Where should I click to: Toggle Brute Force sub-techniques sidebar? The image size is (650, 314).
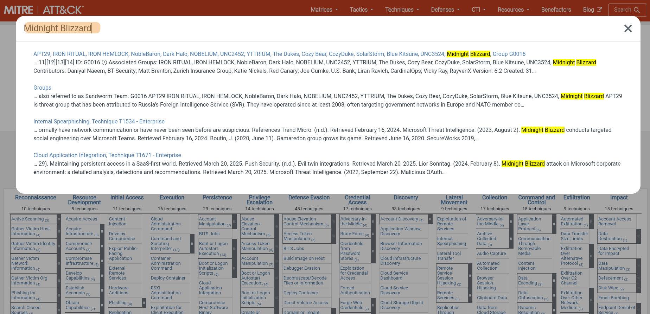coord(373,234)
